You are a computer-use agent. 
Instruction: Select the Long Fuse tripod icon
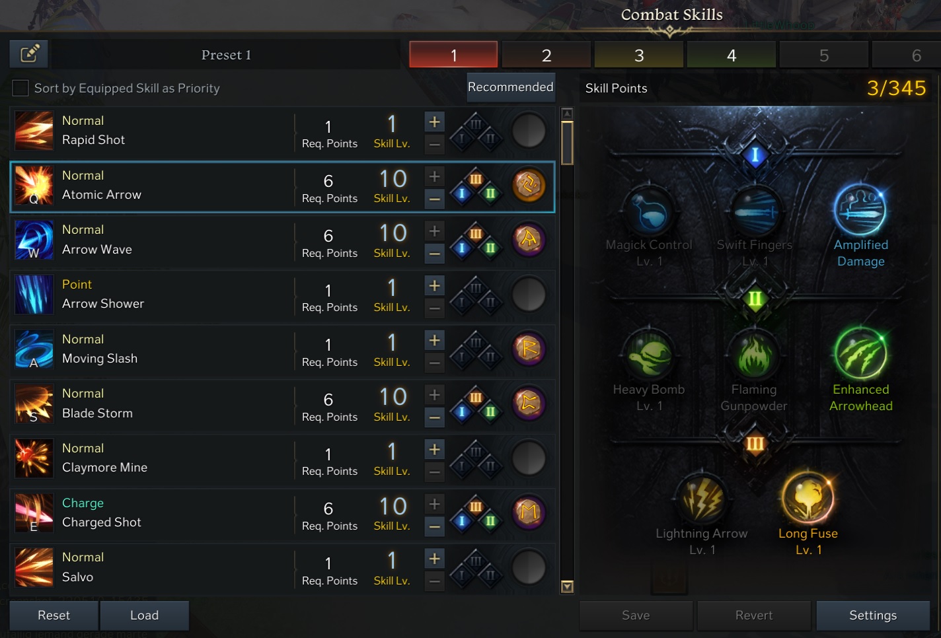tap(808, 497)
